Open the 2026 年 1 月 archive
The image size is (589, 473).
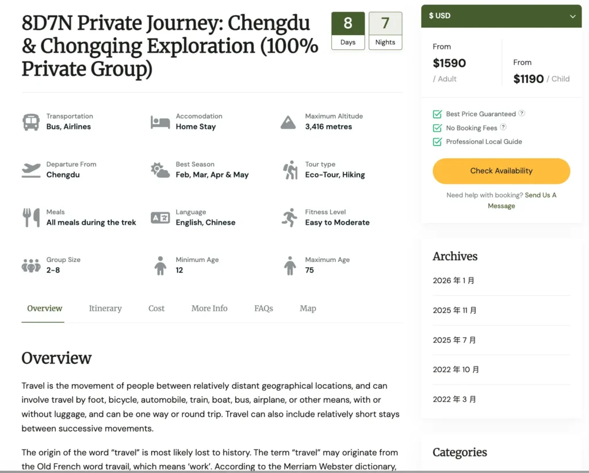click(x=454, y=280)
